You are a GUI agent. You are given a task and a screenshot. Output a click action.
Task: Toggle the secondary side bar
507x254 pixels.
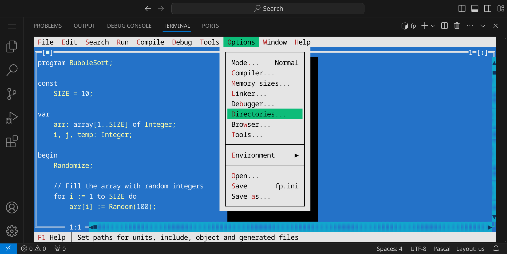487,9
